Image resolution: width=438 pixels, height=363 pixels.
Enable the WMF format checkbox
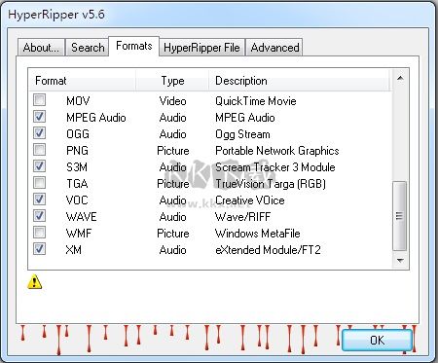pyautogui.click(x=39, y=233)
